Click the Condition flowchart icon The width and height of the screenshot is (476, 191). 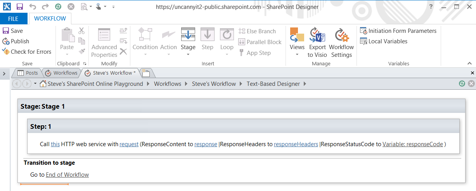[145, 34]
